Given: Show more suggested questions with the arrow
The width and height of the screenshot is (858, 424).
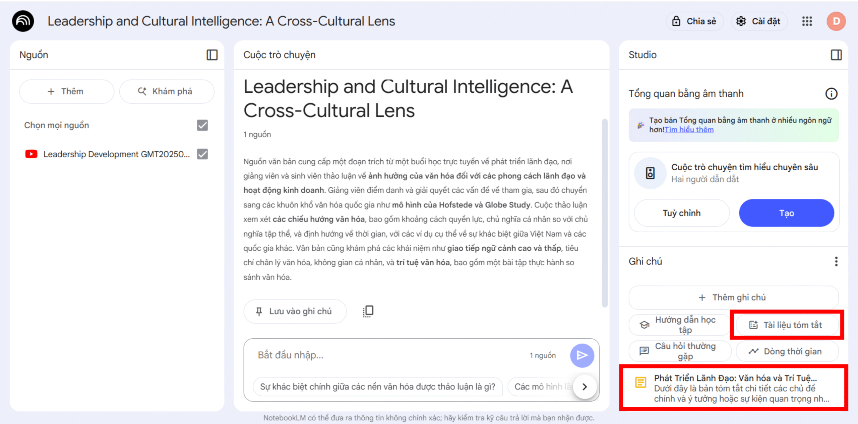Looking at the screenshot, I should pos(585,387).
